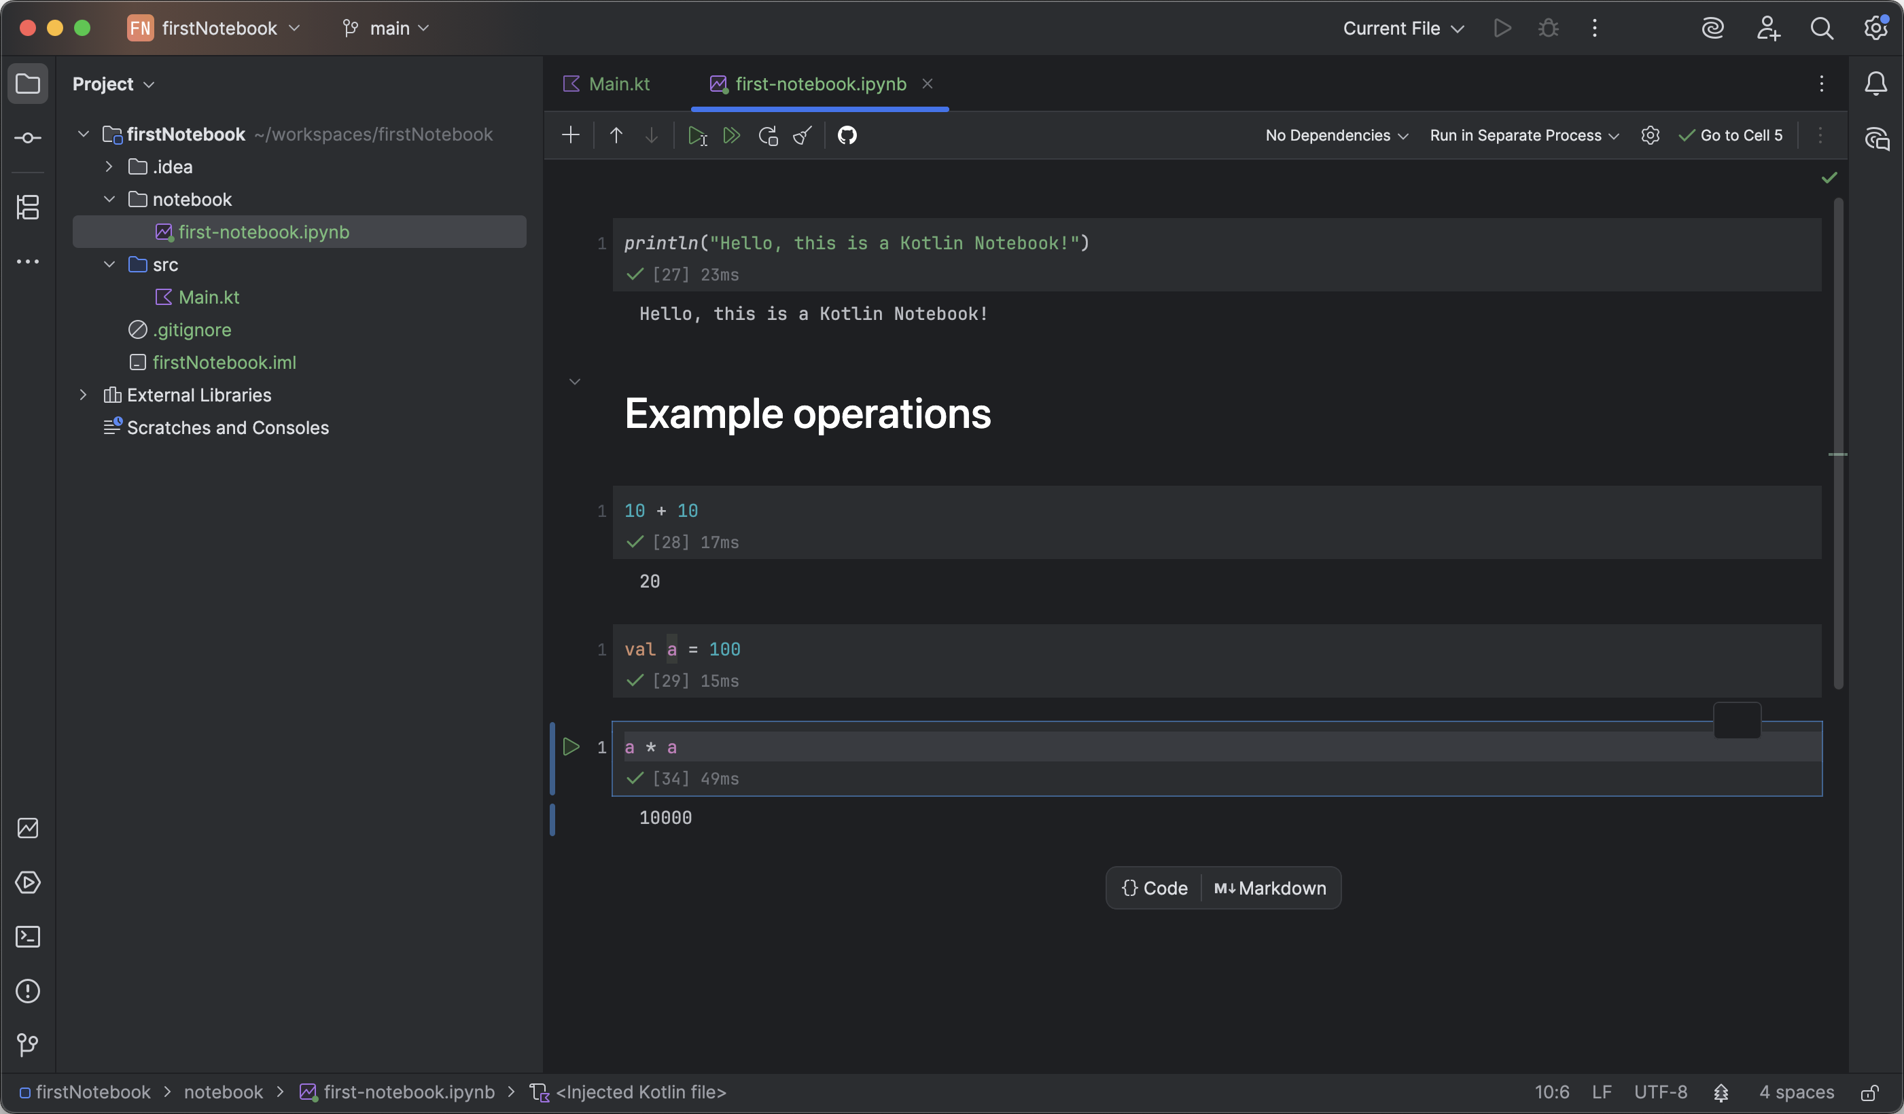This screenshot has width=1904, height=1114.
Task: Clear all outputs brush icon
Action: coord(803,135)
